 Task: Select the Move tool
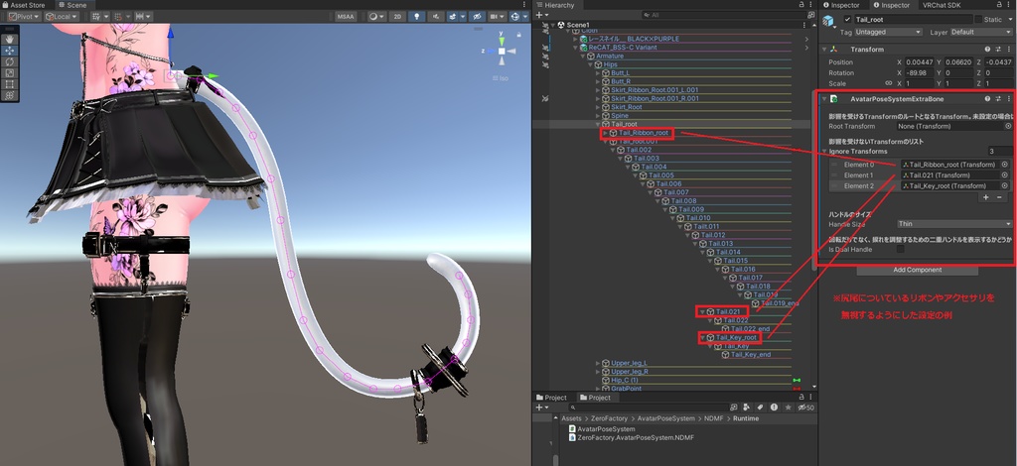click(10, 51)
